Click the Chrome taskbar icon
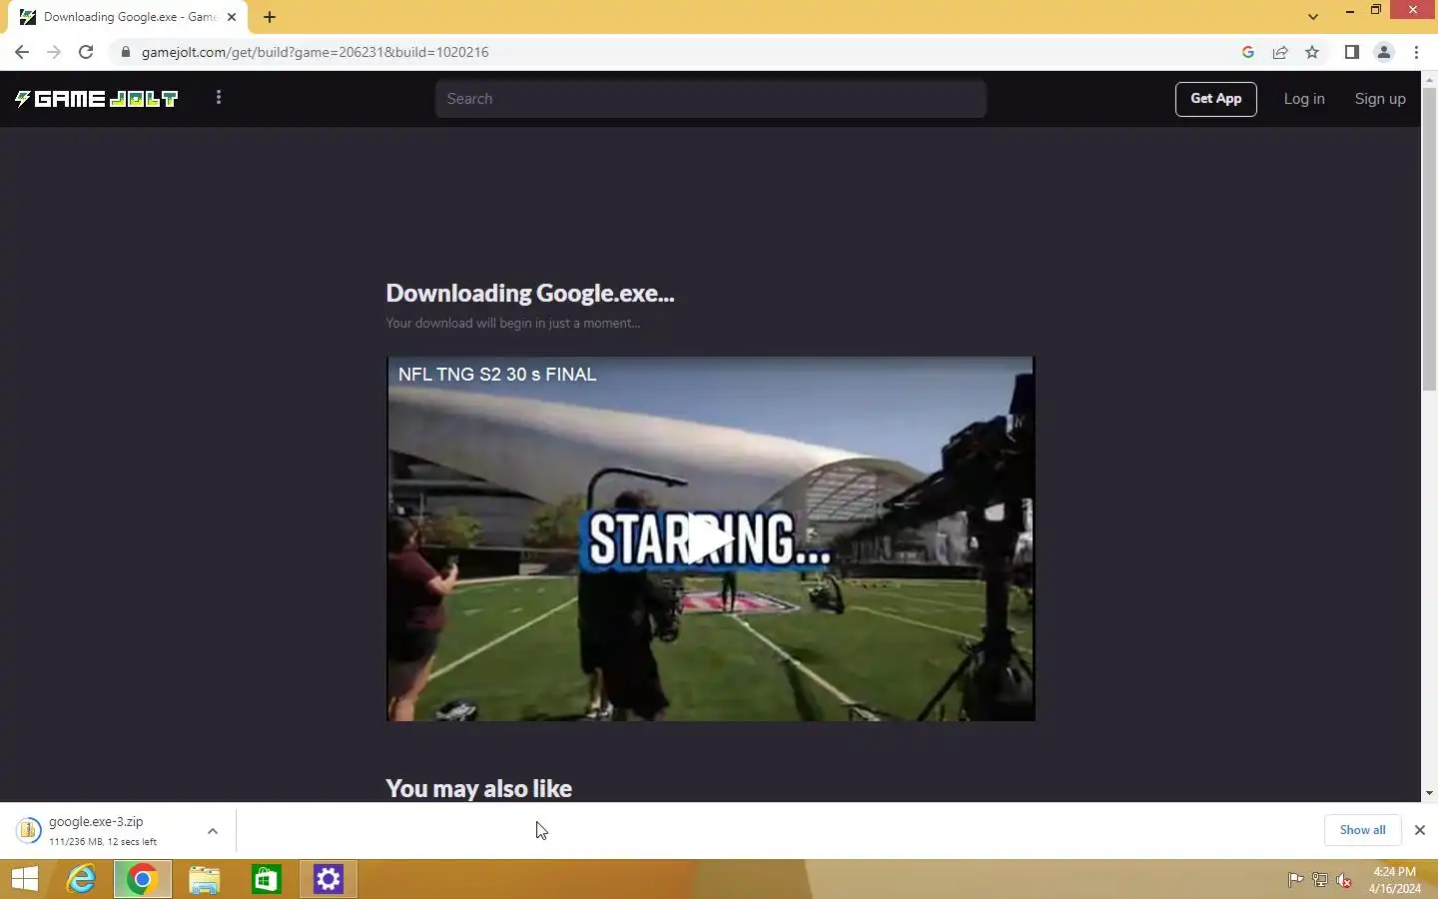The width and height of the screenshot is (1438, 899). (142, 879)
